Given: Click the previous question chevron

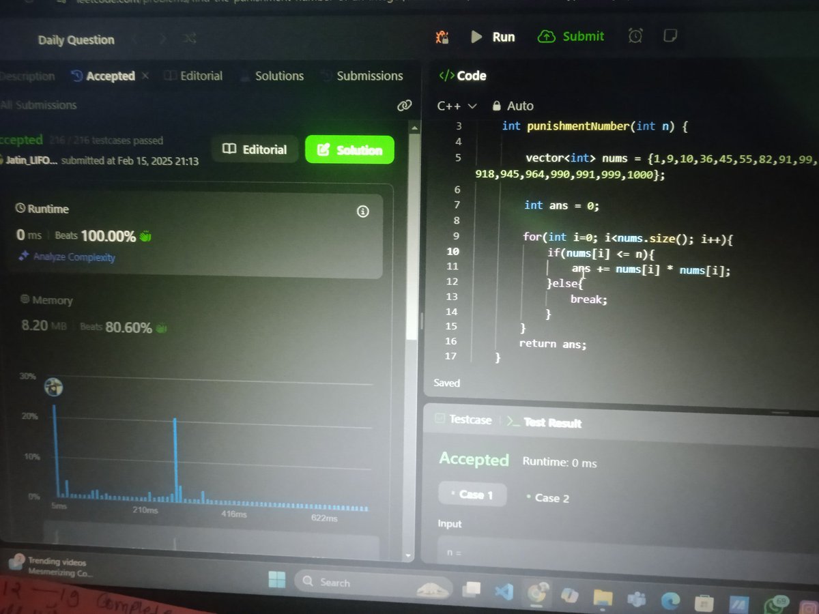Looking at the screenshot, I should (x=135, y=39).
